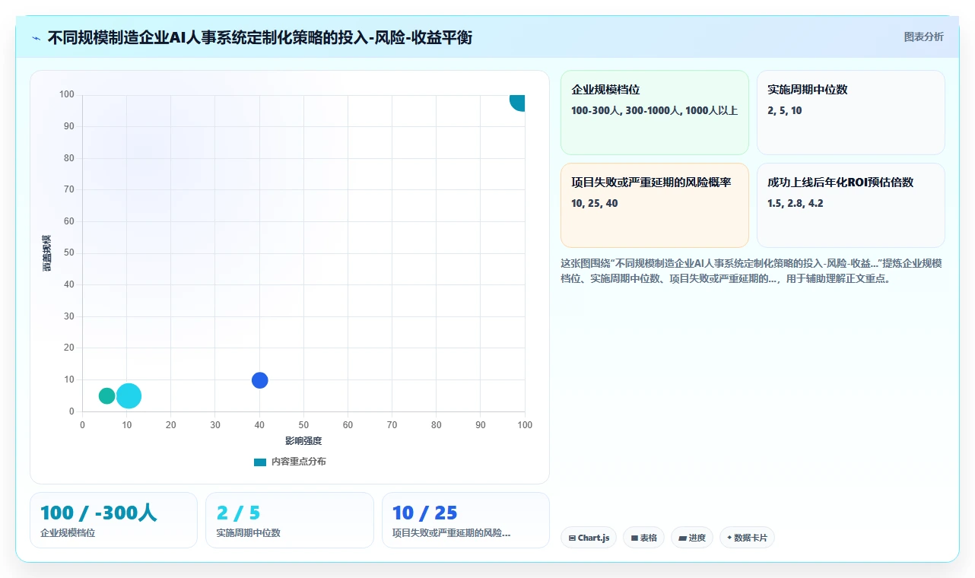Toggle the 内容重点分布 legend swatch

[260, 462]
